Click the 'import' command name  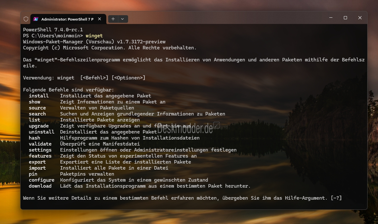37,168
